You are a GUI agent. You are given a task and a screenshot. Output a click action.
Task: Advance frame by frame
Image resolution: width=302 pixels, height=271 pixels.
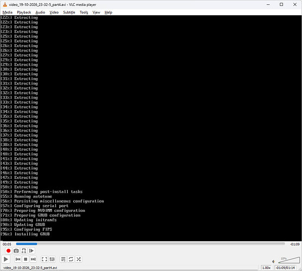tap(31, 250)
